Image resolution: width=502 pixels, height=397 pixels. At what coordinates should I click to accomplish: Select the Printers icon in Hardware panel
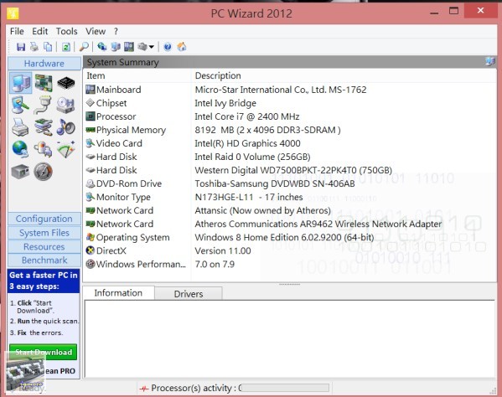pos(20,127)
